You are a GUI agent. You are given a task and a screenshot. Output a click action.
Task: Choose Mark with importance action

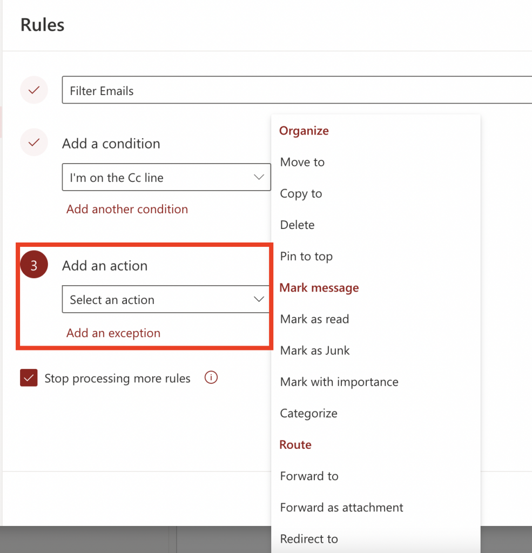pos(339,382)
